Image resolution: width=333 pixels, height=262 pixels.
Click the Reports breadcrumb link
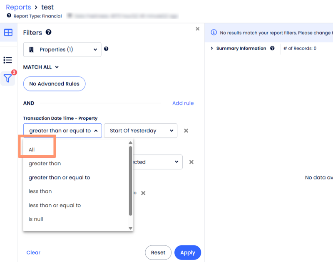click(x=18, y=7)
